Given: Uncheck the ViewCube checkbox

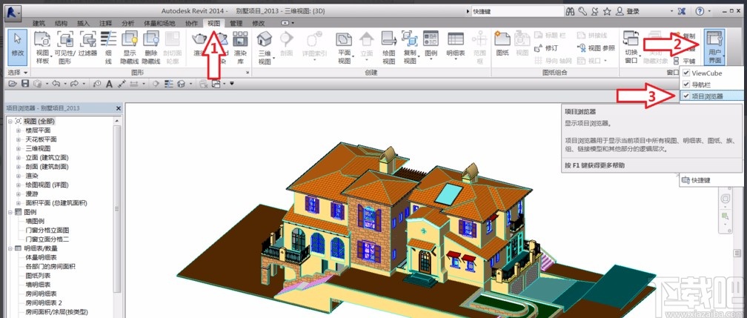Looking at the screenshot, I should point(686,73).
